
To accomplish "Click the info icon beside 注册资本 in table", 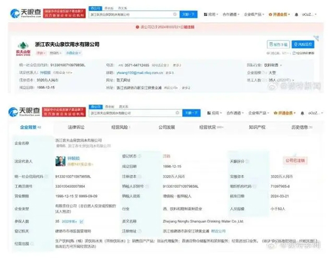I will 140,177.
